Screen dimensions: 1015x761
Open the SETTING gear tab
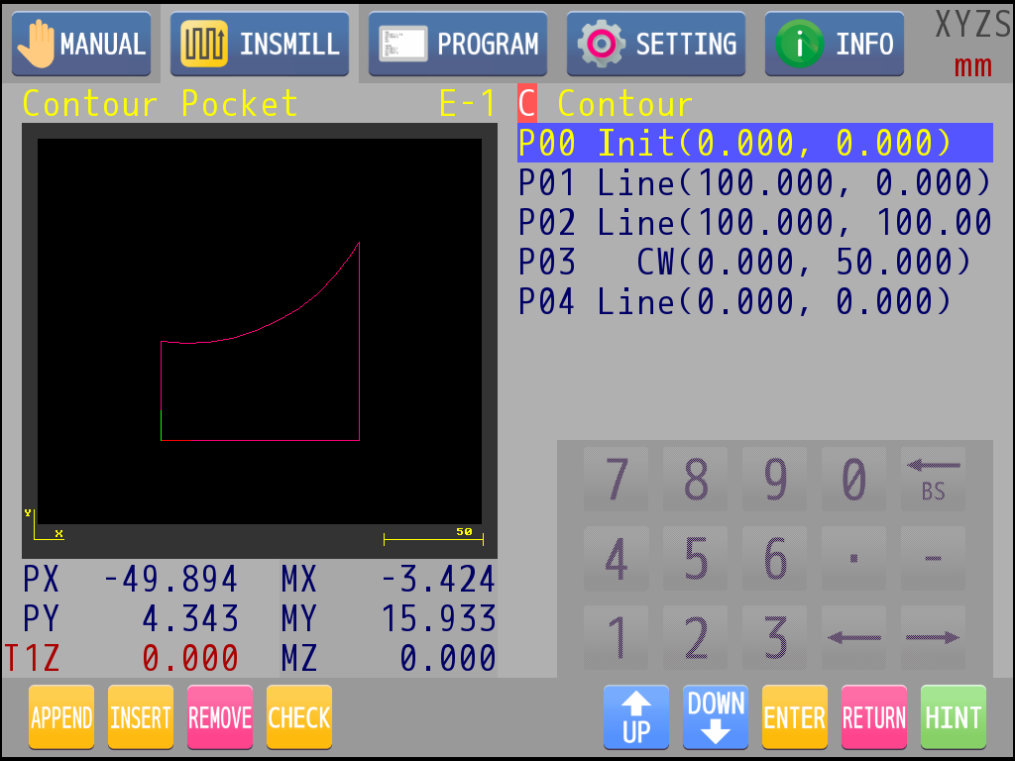pos(656,45)
